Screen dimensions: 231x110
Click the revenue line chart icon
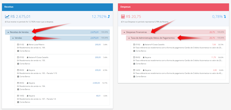(7, 17)
